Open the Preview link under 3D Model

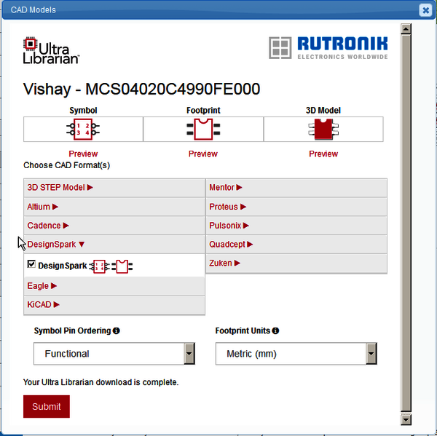click(323, 154)
